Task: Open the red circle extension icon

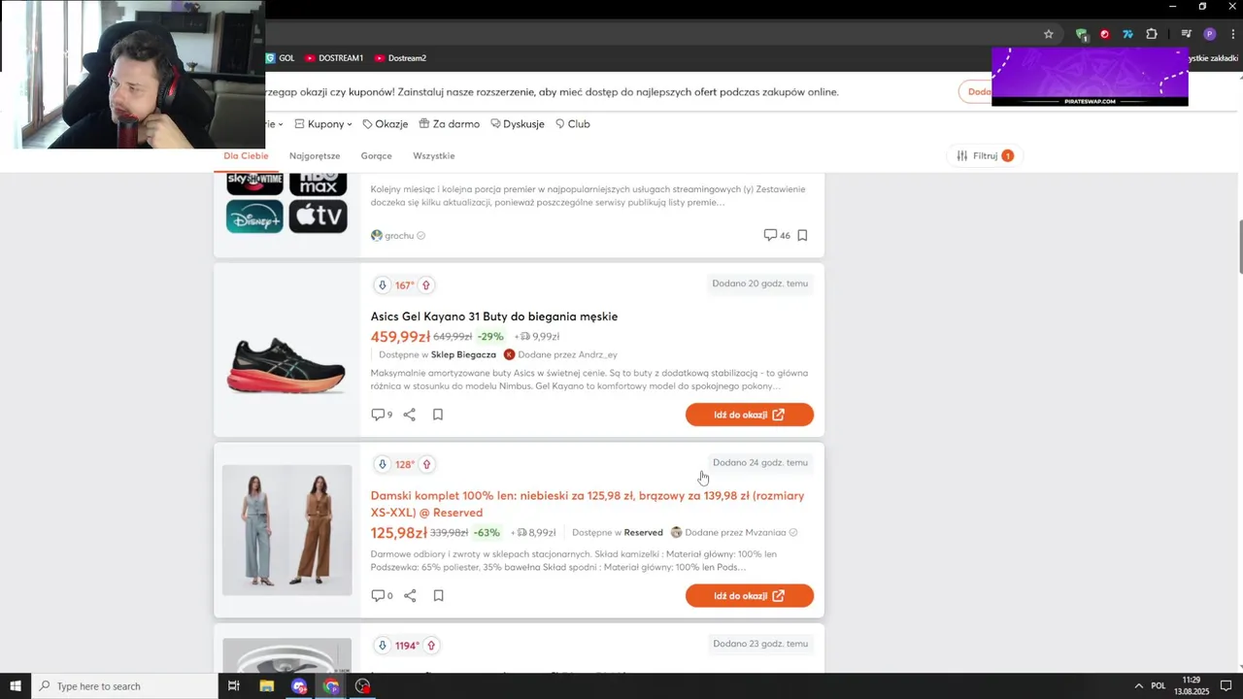Action: 1105,34
